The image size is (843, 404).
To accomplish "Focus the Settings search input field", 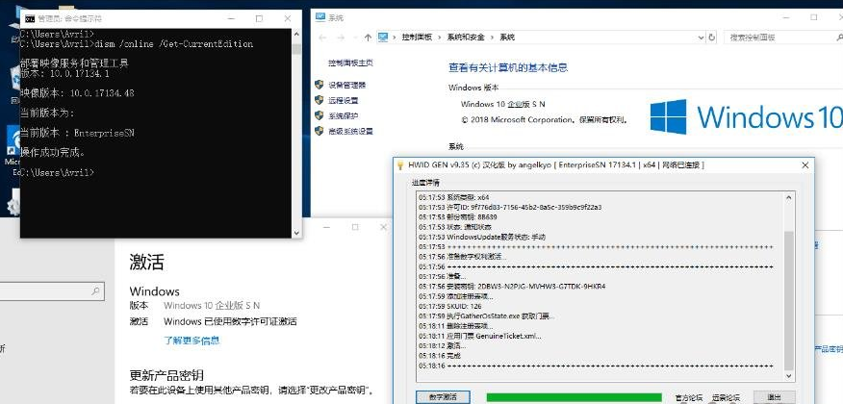I will [x=52, y=291].
